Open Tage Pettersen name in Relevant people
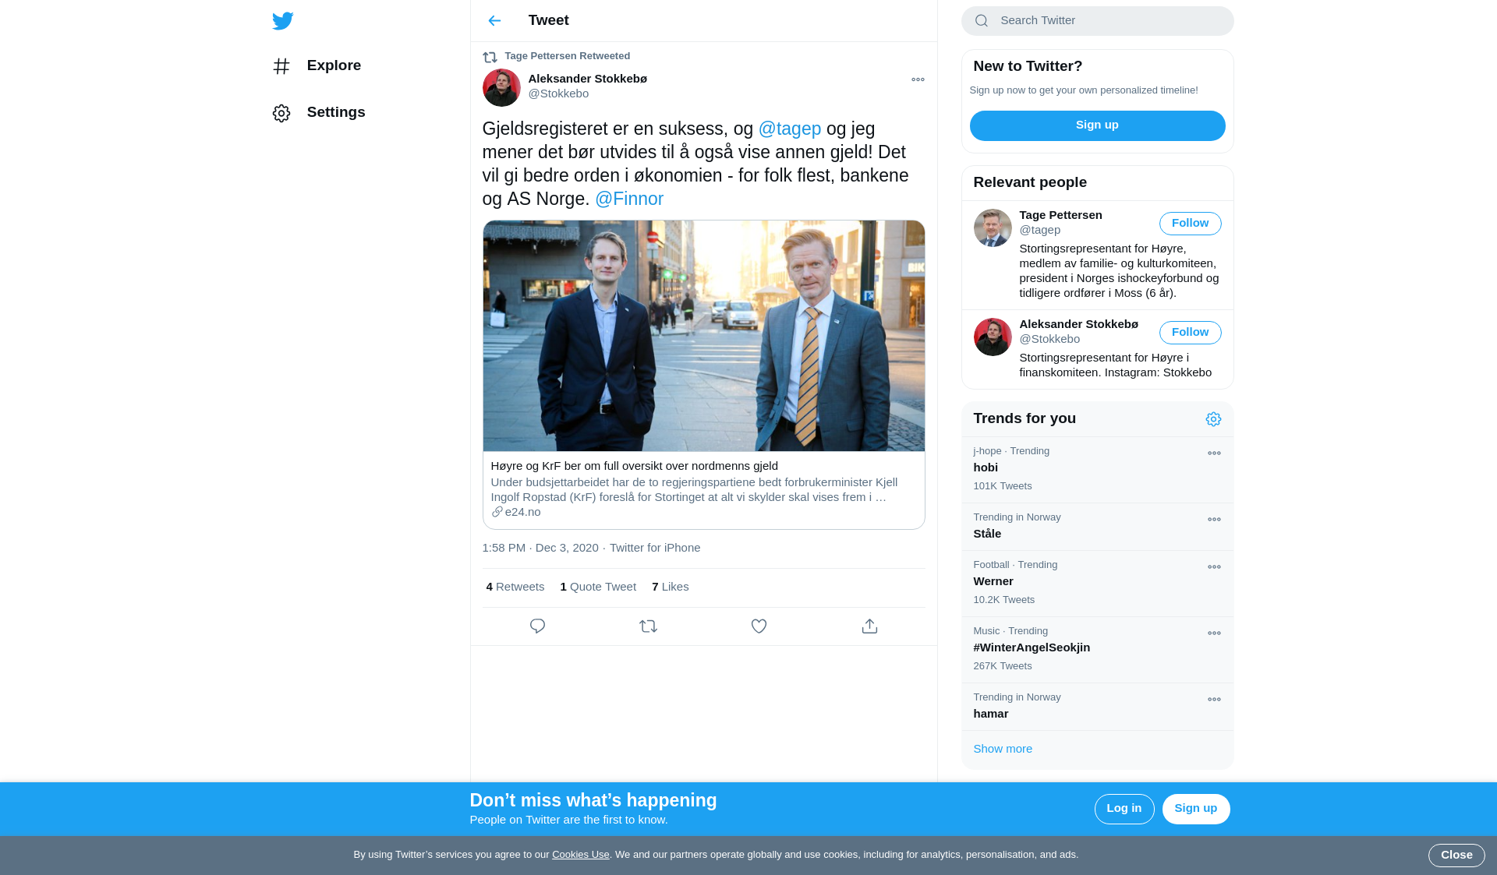The width and height of the screenshot is (1497, 875). 1060,215
